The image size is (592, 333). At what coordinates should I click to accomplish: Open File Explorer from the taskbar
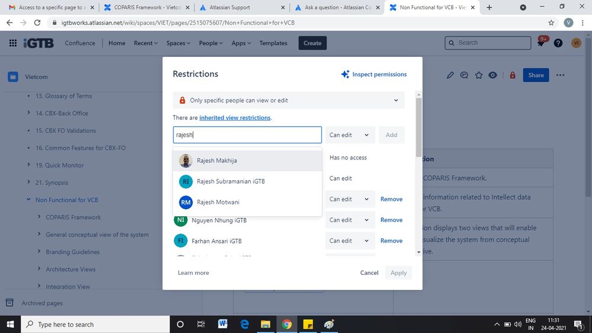(265, 324)
